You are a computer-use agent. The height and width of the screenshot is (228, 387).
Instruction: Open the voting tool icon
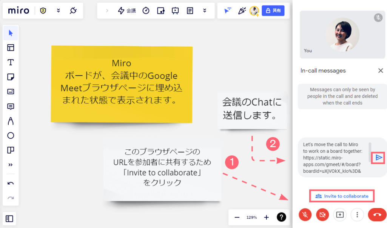coord(161,11)
